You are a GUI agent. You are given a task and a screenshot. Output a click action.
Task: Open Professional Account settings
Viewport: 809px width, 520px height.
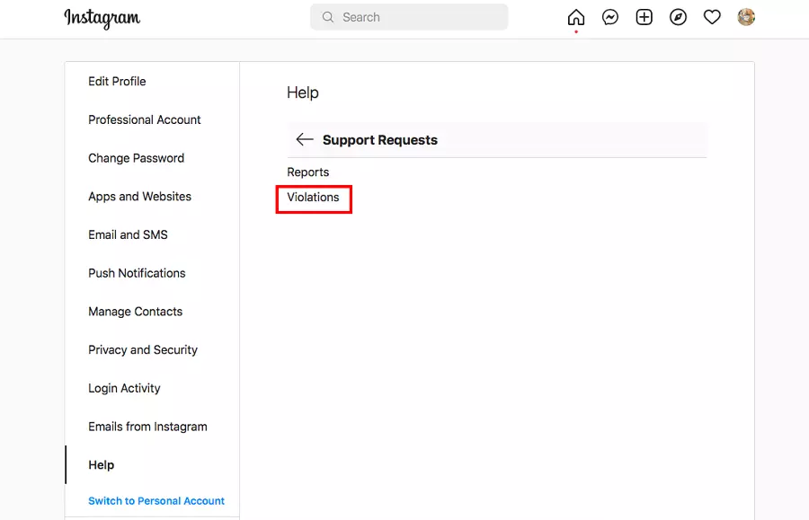(x=145, y=120)
